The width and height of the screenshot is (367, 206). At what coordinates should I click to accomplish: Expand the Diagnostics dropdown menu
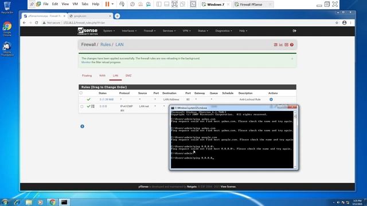(x=224, y=31)
